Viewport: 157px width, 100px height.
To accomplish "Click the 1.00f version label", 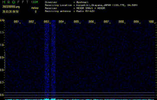I will (35, 2).
